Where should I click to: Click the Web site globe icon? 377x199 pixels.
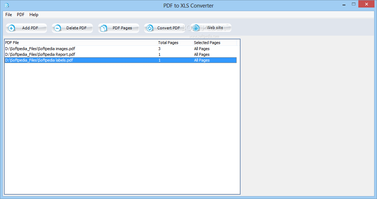pos(196,28)
